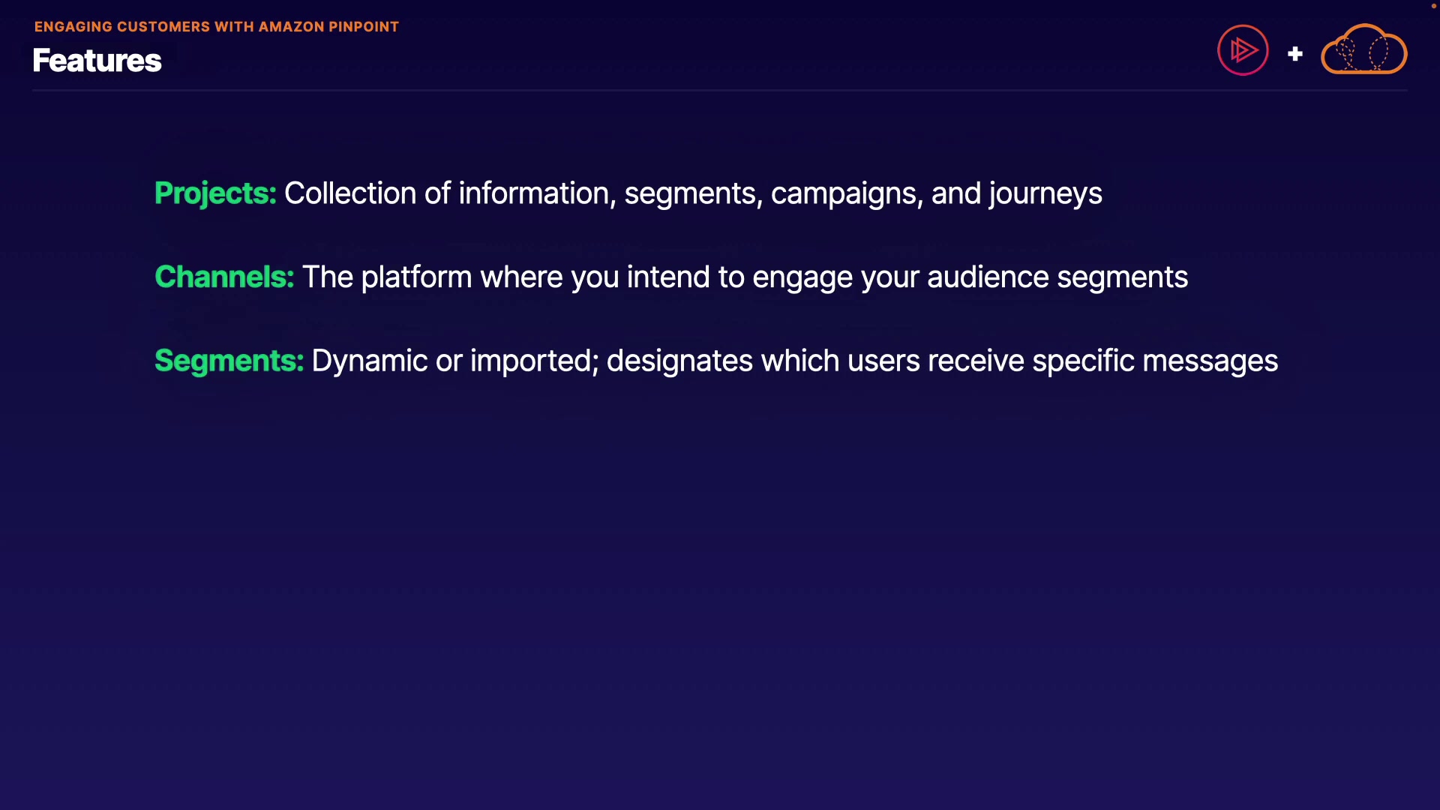Viewport: 1440px width, 810px height.
Task: Click the green Channels label
Action: pos(223,277)
